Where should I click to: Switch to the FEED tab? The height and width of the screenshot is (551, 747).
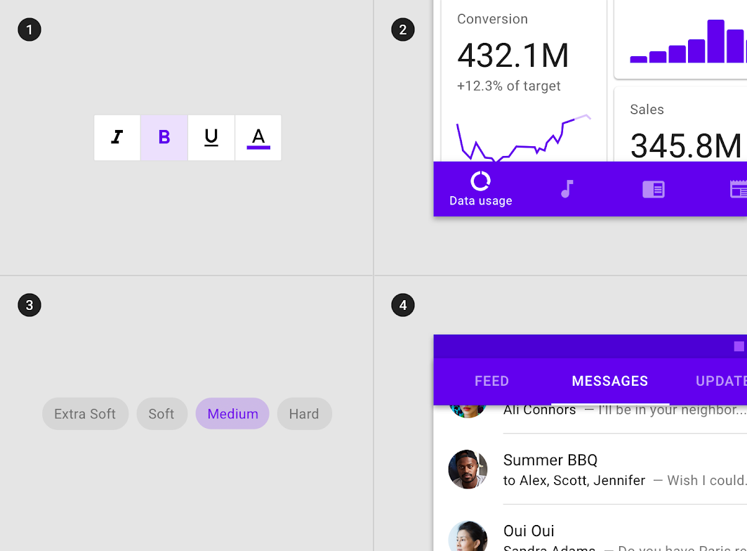[491, 381]
